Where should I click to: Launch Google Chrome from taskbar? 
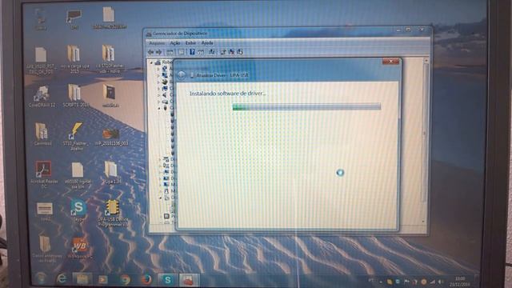[x=125, y=279]
